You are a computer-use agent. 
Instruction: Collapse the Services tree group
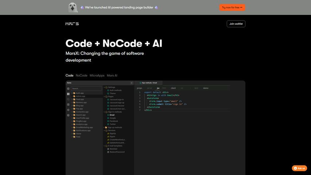[x=104, y=131]
